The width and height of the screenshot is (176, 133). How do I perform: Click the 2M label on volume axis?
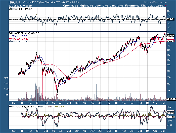coord(6,89)
